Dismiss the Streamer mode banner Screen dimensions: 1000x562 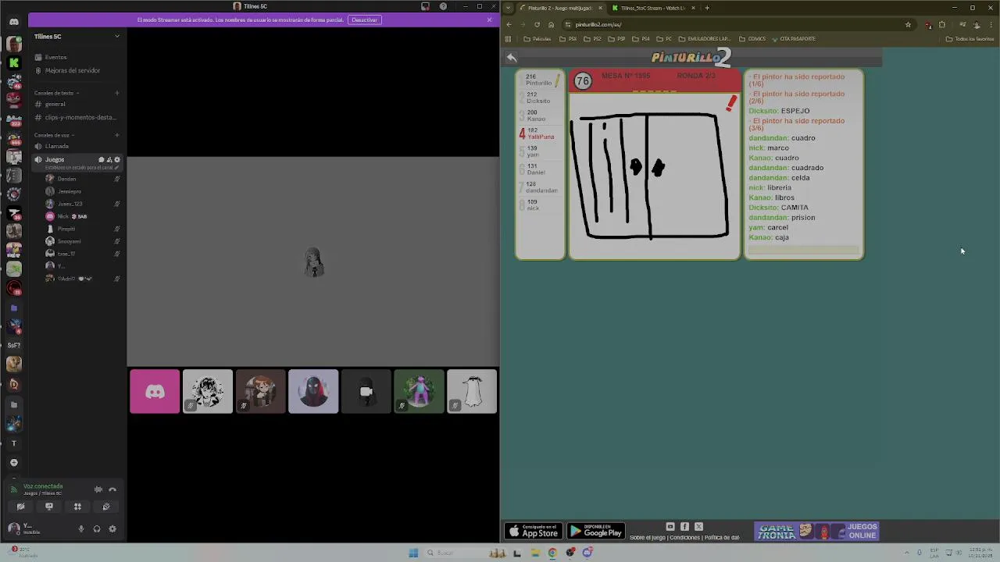489,20
